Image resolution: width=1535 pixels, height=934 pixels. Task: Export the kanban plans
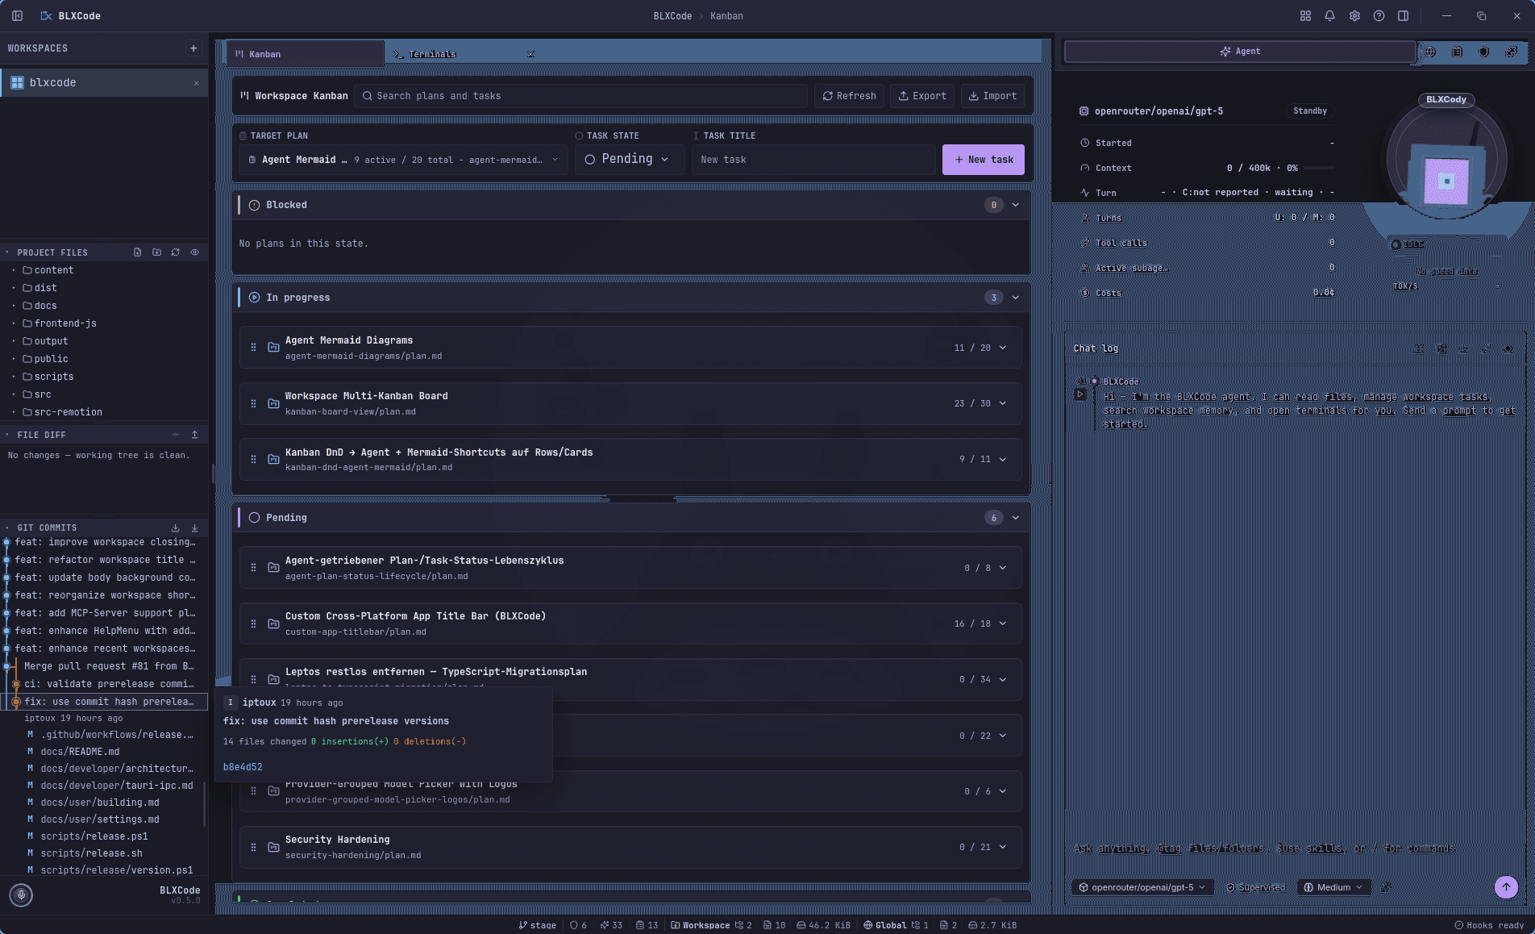922,96
